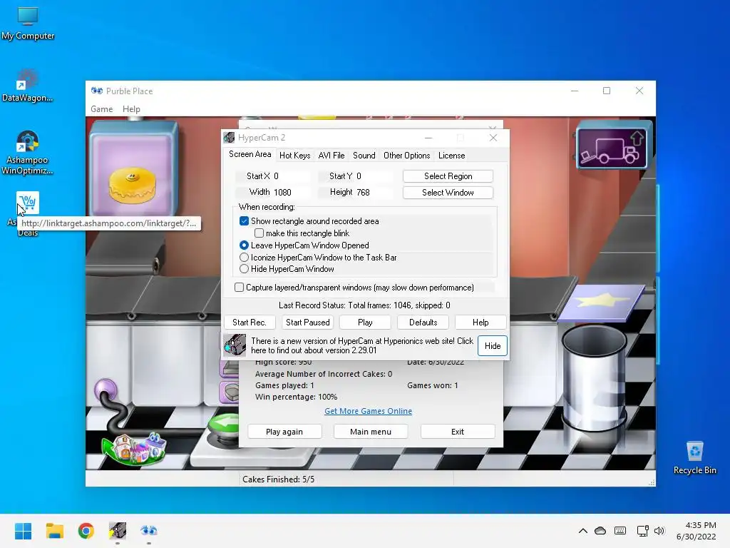This screenshot has height=548, width=730.
Task: Open File Explorer from taskbar
Action: [x=55, y=531]
